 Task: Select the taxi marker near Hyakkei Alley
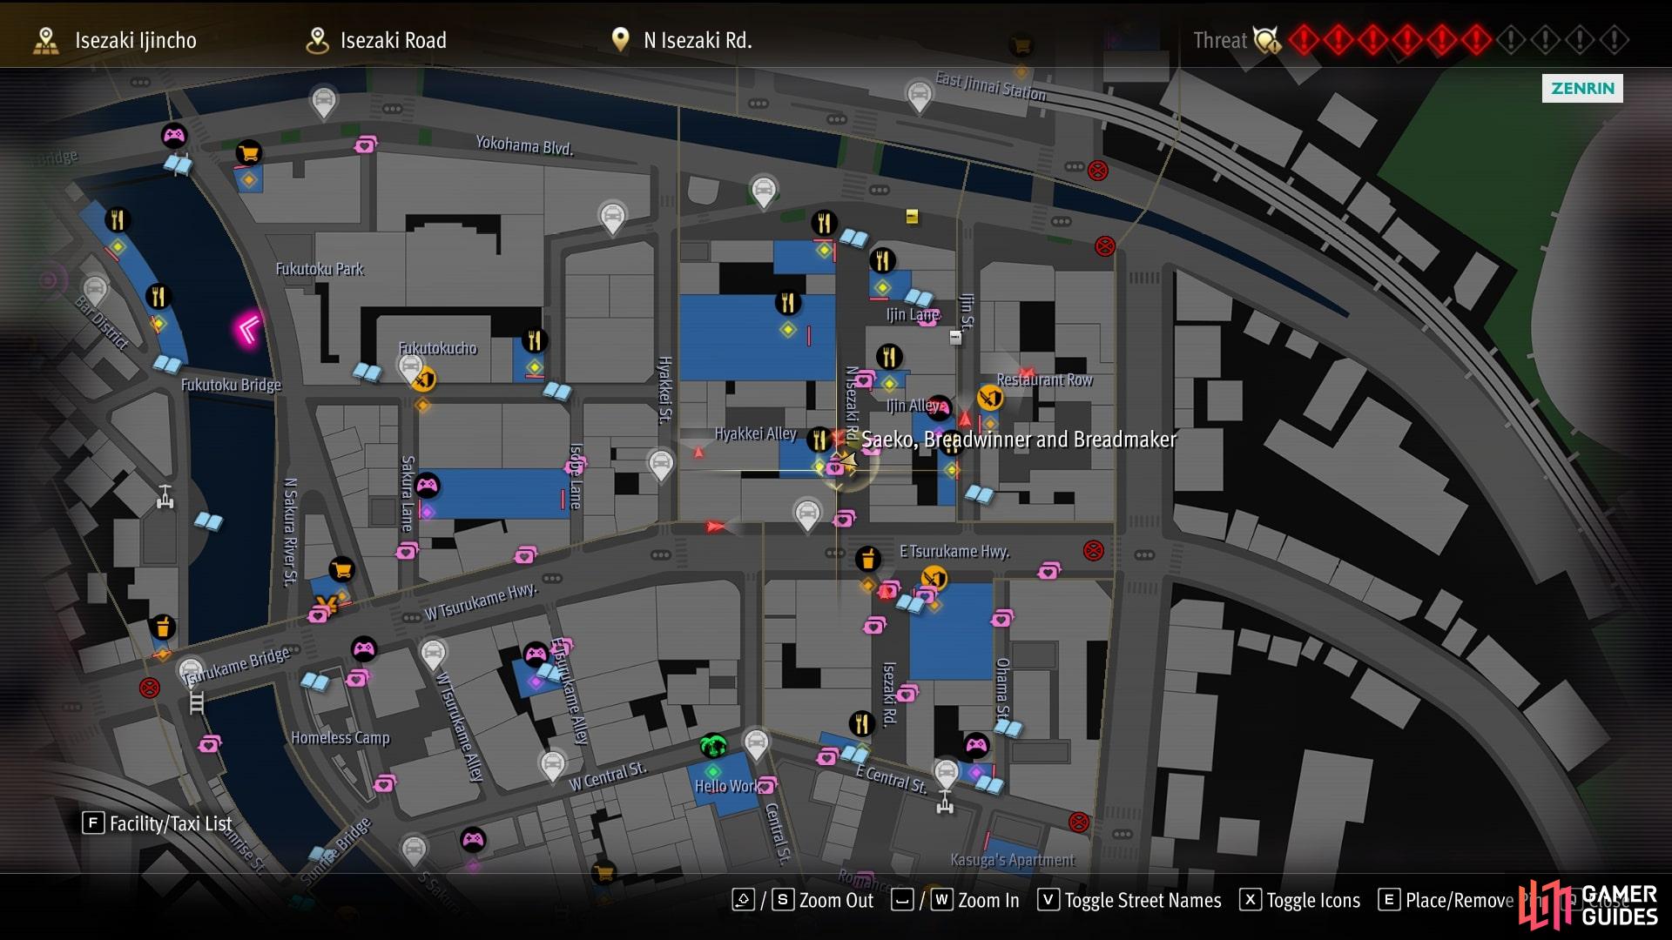[661, 464]
